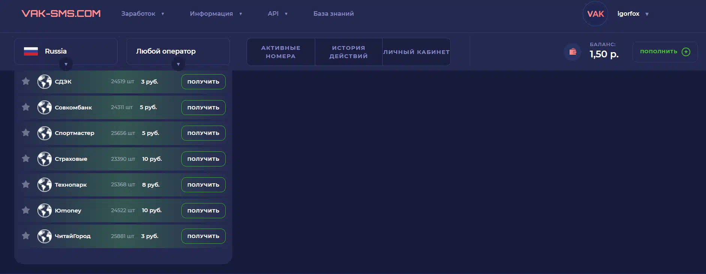
Task: Click the Russian flag icon
Action: pyautogui.click(x=31, y=51)
